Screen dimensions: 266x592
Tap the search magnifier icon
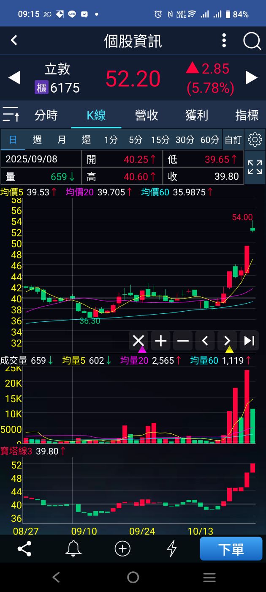pyautogui.click(x=252, y=41)
